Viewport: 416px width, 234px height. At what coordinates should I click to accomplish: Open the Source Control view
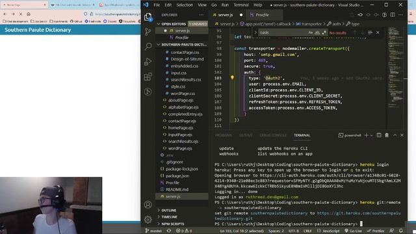(x=148, y=32)
